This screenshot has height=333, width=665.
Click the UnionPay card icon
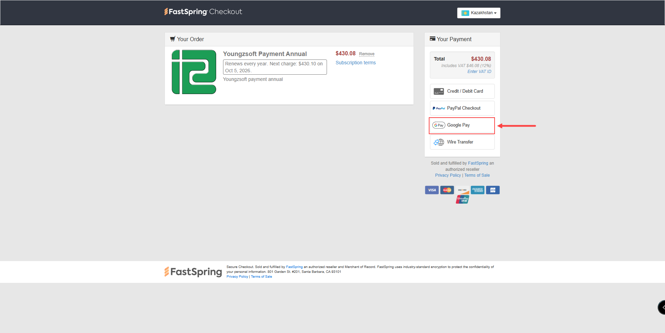click(462, 199)
